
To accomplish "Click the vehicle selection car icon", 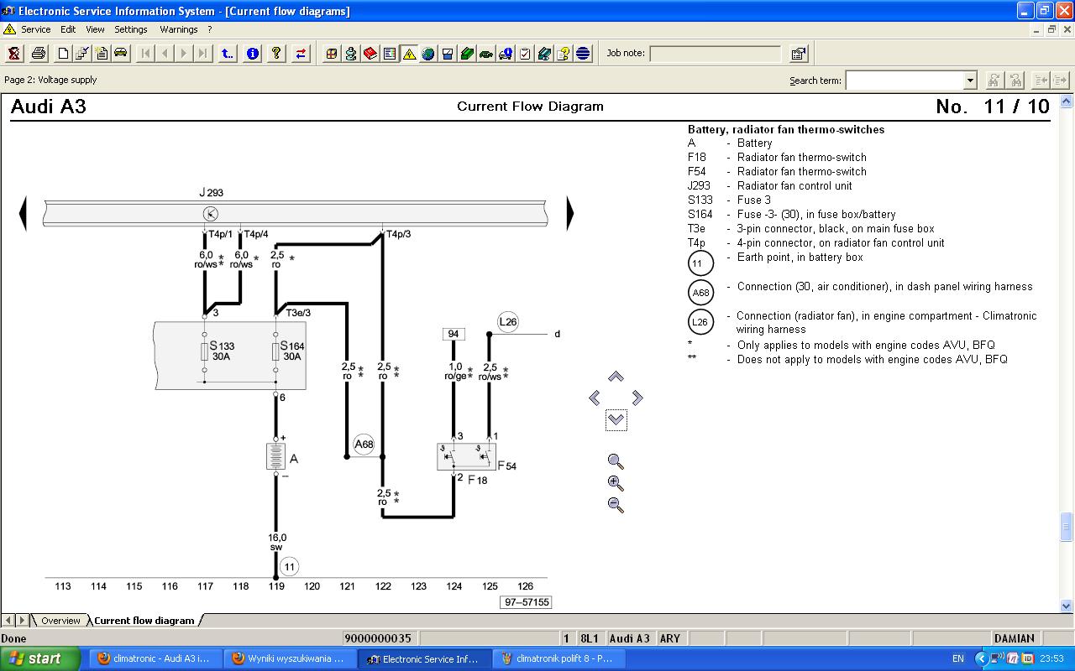I will 121,54.
